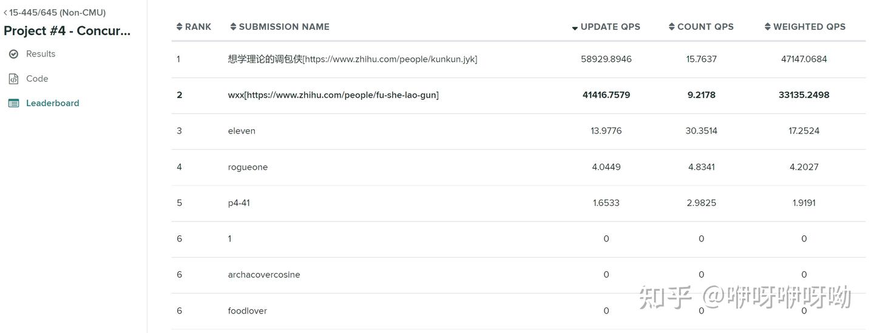Click the Code file icon
Image resolution: width=874 pixels, height=333 pixels.
coord(13,79)
